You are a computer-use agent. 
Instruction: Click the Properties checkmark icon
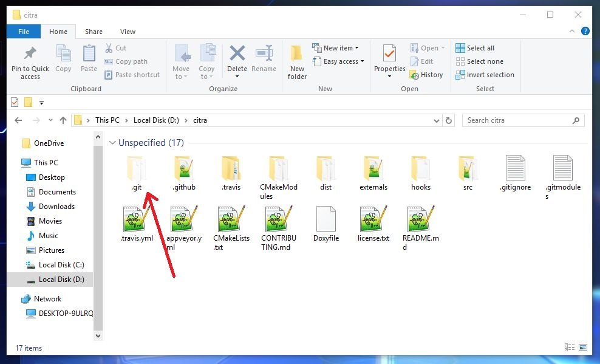389,53
